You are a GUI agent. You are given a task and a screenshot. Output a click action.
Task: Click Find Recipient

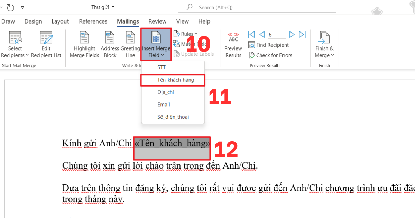click(268, 45)
